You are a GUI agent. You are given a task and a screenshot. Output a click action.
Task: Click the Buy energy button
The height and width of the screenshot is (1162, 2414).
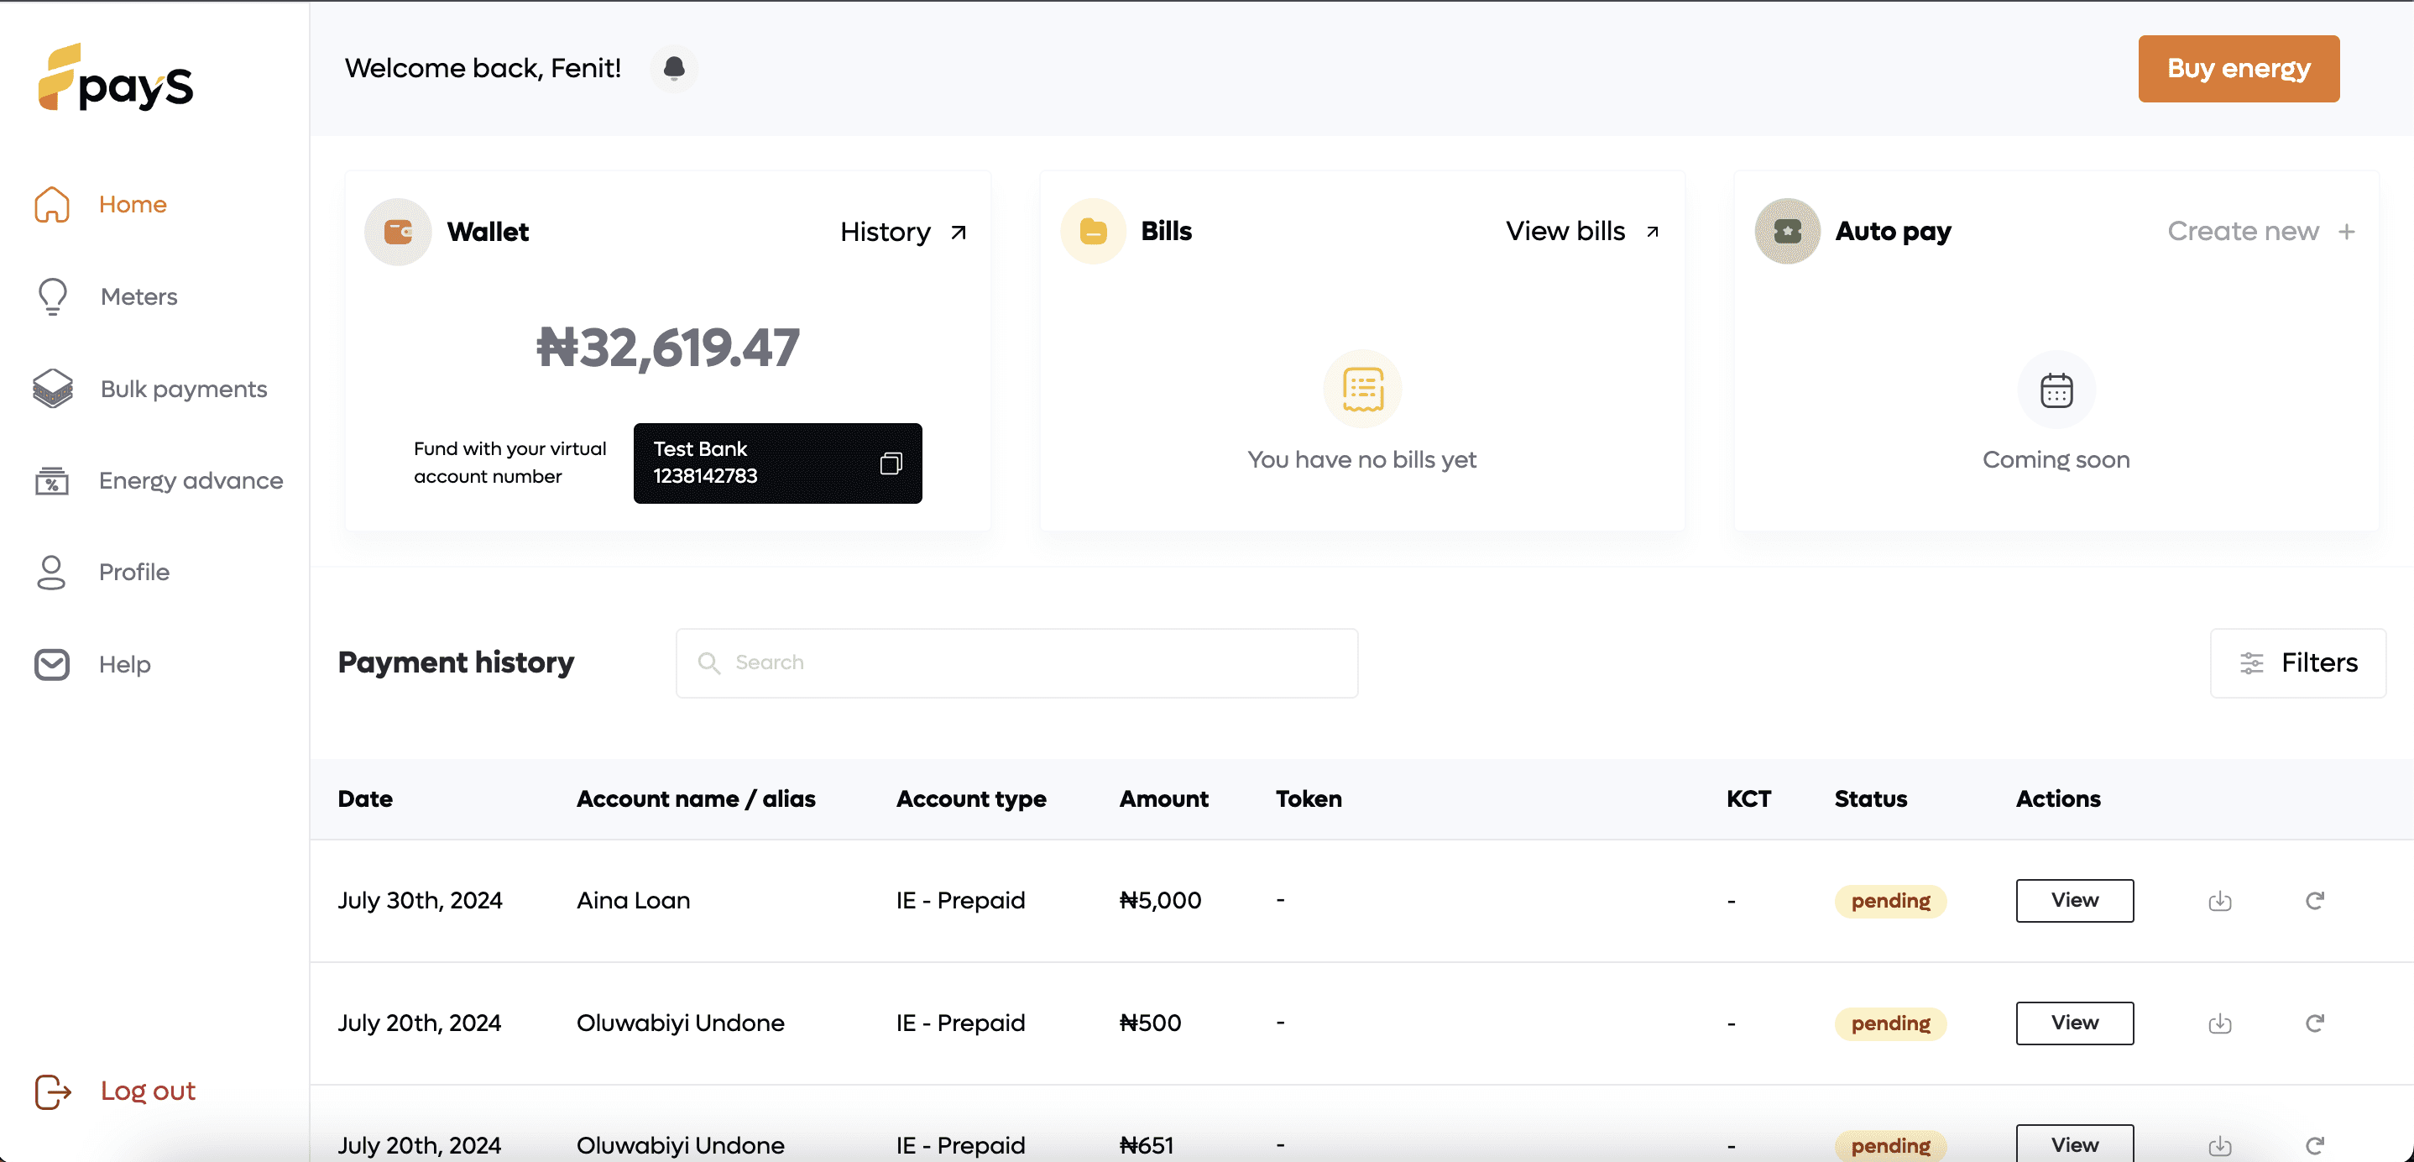pyautogui.click(x=2238, y=68)
